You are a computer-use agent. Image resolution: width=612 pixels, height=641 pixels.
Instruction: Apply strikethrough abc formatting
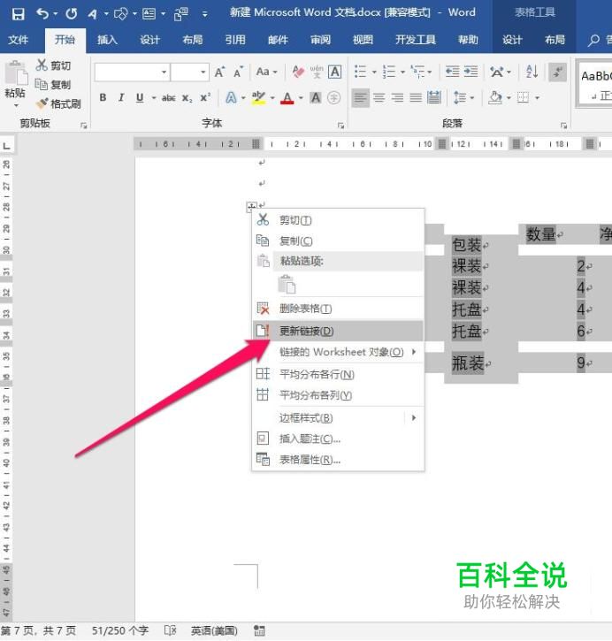(168, 98)
